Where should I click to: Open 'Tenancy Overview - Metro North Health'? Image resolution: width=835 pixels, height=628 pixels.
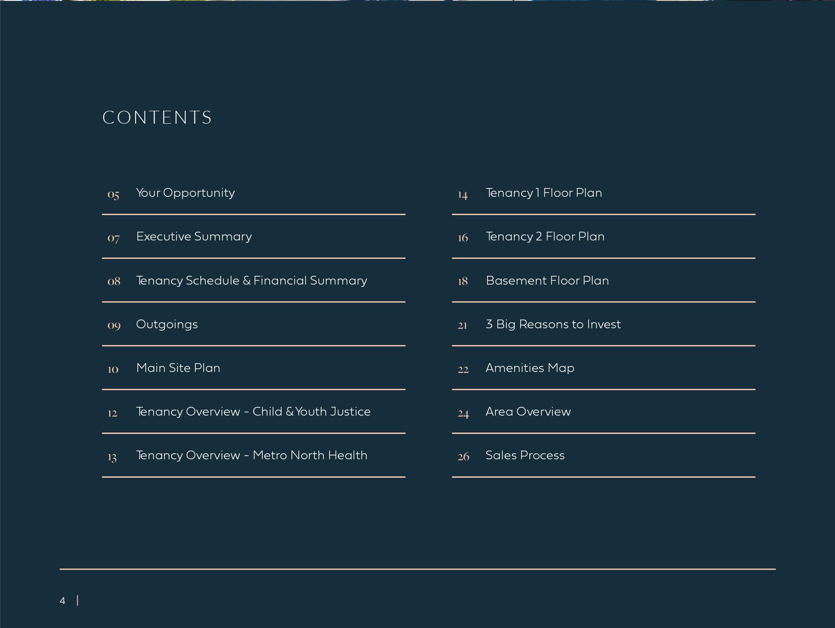click(251, 455)
